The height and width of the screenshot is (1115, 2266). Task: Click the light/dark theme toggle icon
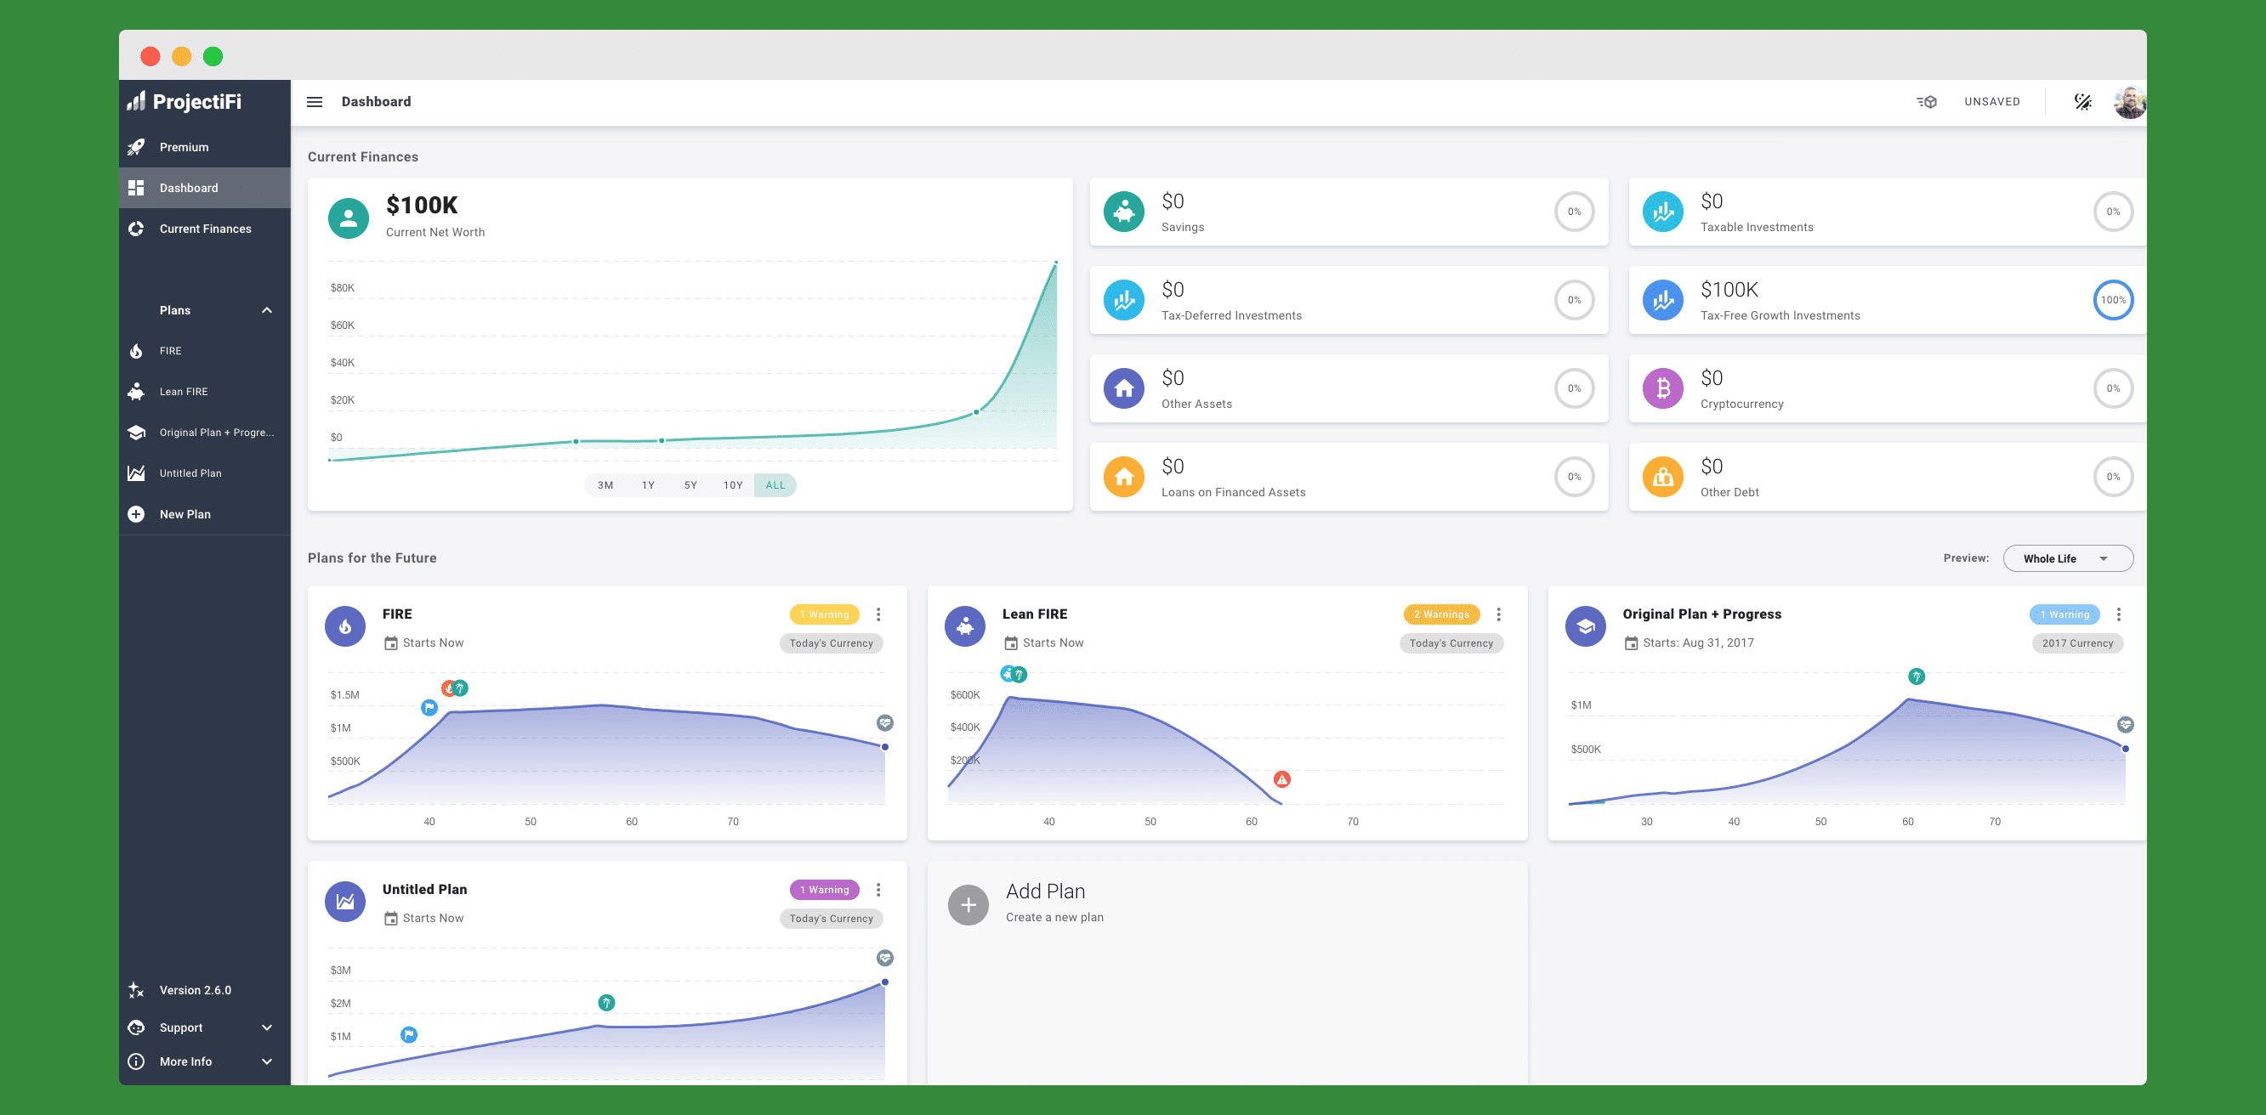click(x=2082, y=102)
